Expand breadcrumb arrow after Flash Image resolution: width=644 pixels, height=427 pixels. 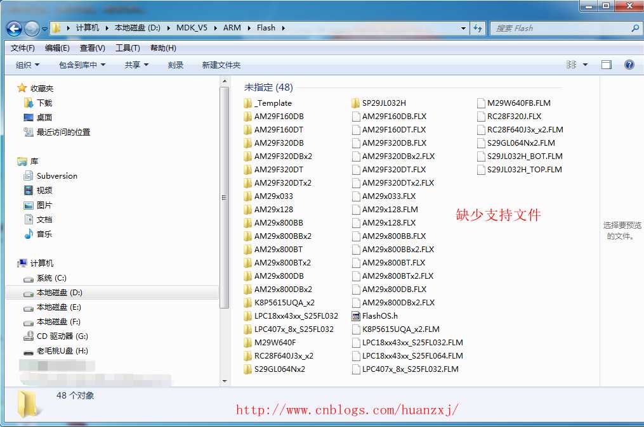pos(284,28)
